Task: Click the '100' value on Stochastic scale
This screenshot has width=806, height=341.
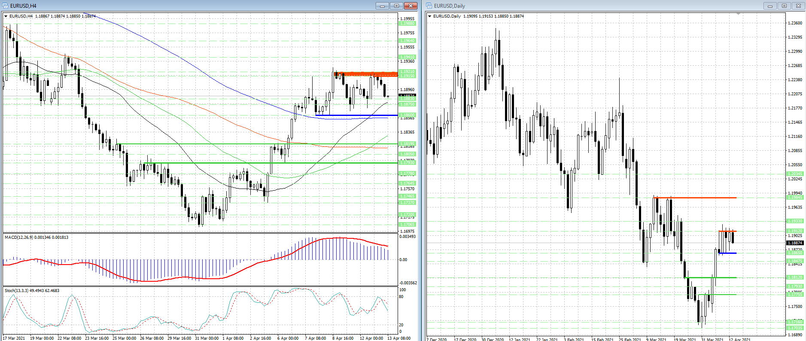Action: [403, 290]
